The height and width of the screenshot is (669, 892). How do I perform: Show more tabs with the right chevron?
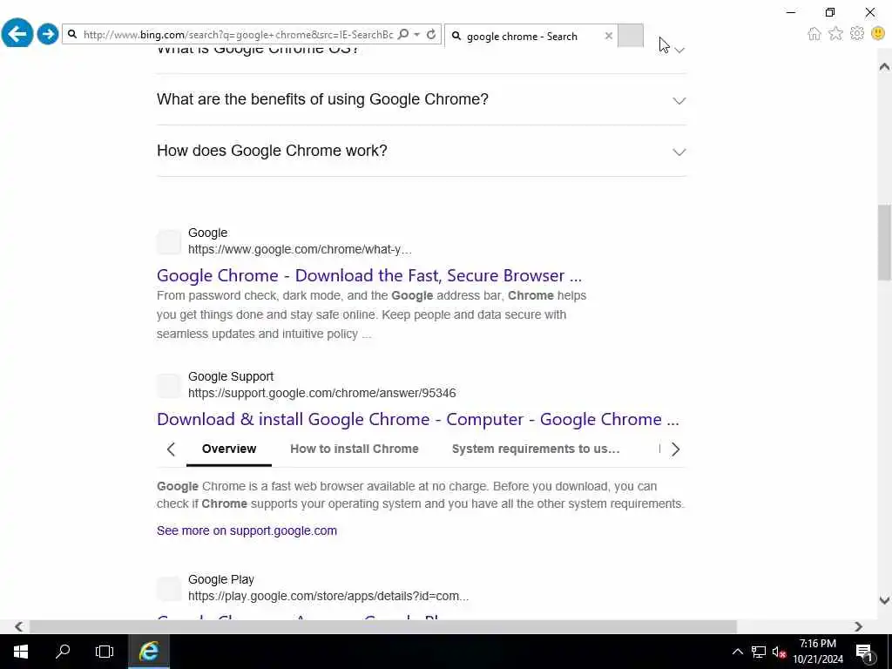(675, 449)
